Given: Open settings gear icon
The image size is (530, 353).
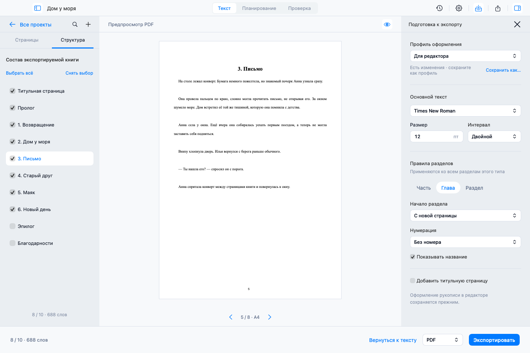Looking at the screenshot, I should click(x=459, y=8).
